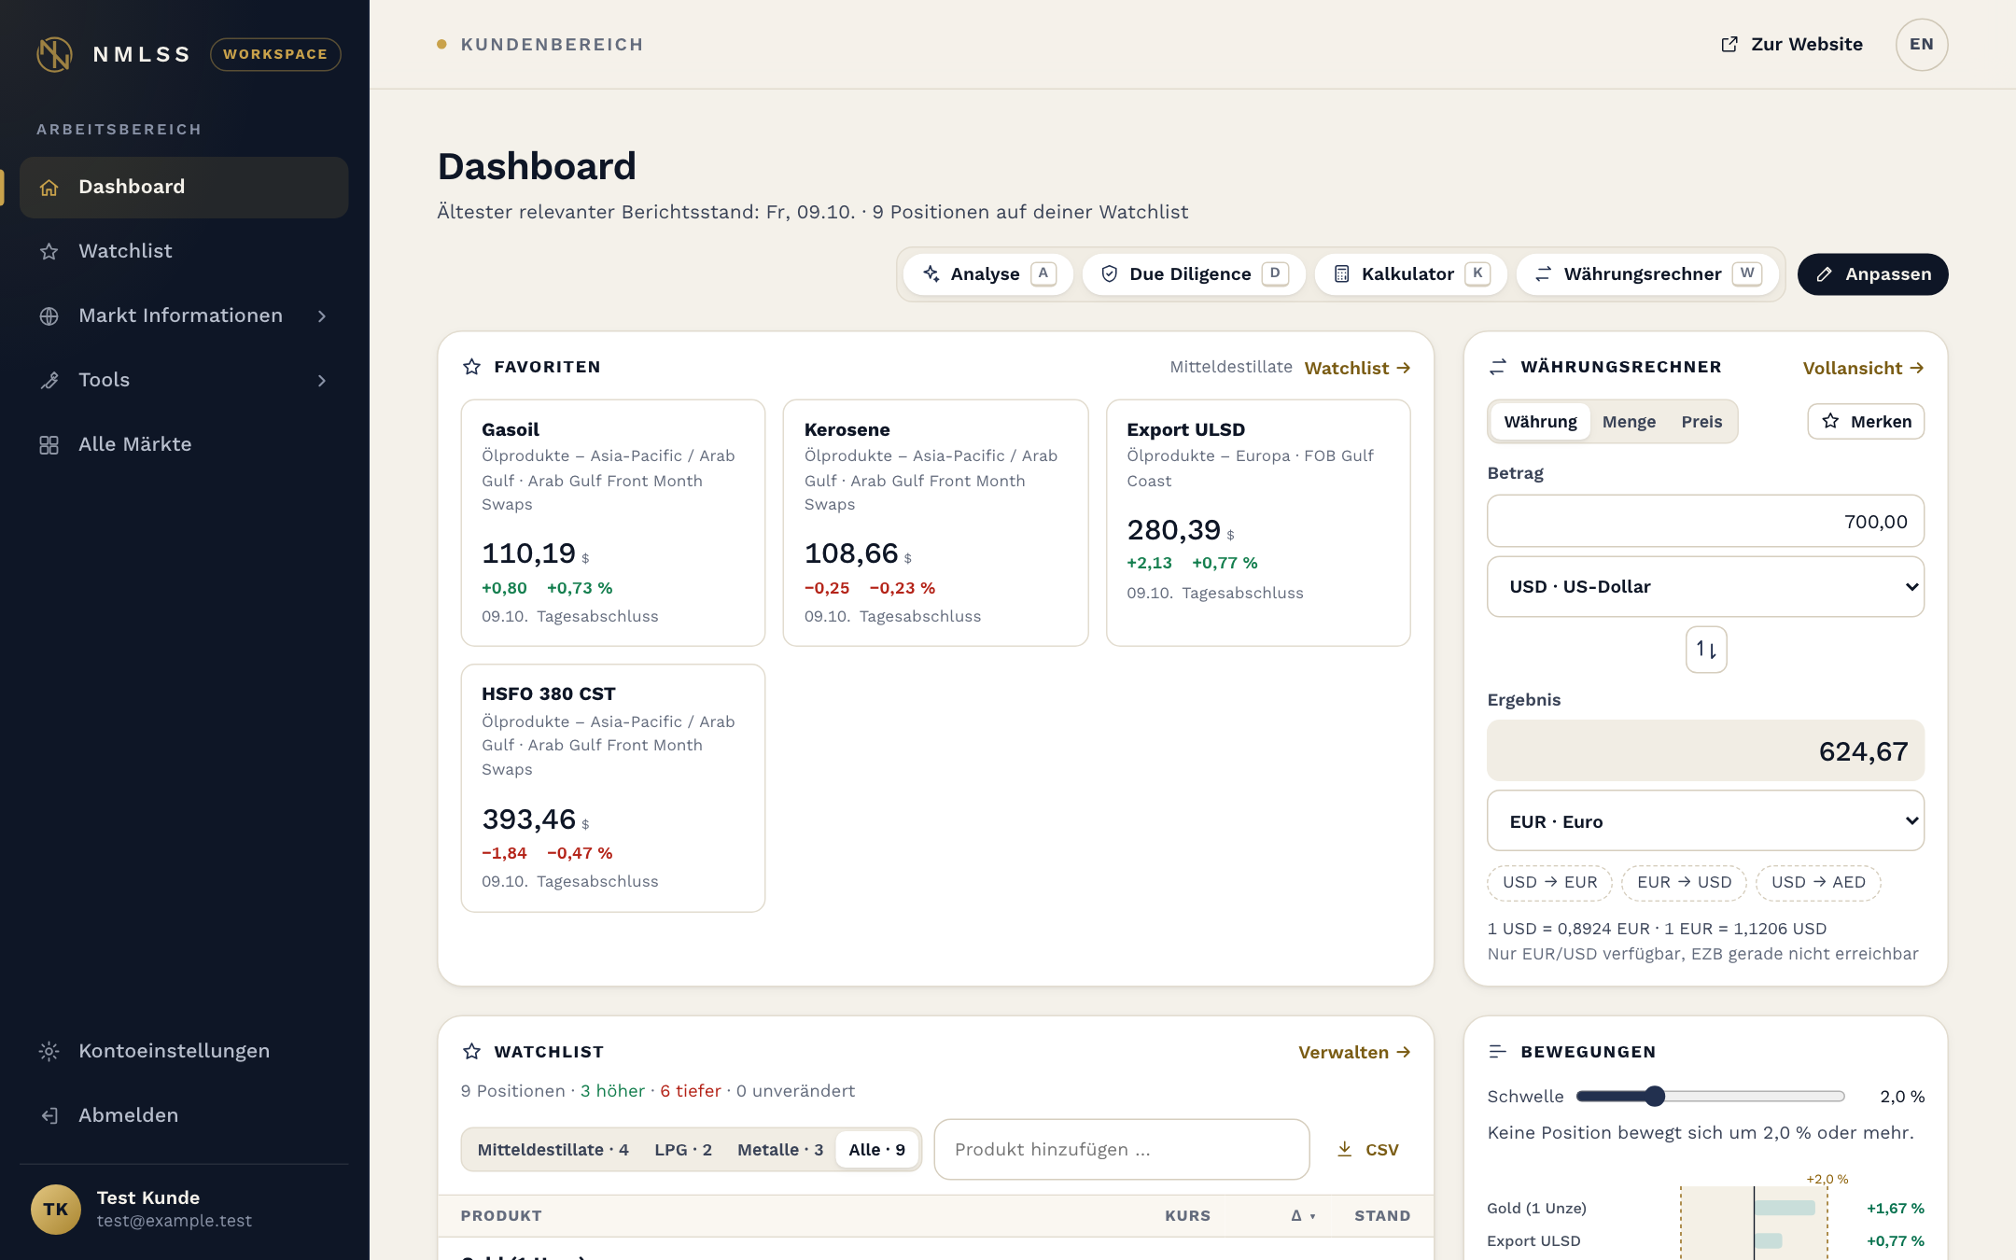This screenshot has height=1260, width=2016.
Task: Filter watchlist by LPG · 2
Action: pyautogui.click(x=683, y=1150)
